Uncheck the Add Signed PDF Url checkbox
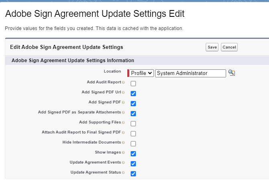269x188 pixels. click(x=133, y=93)
